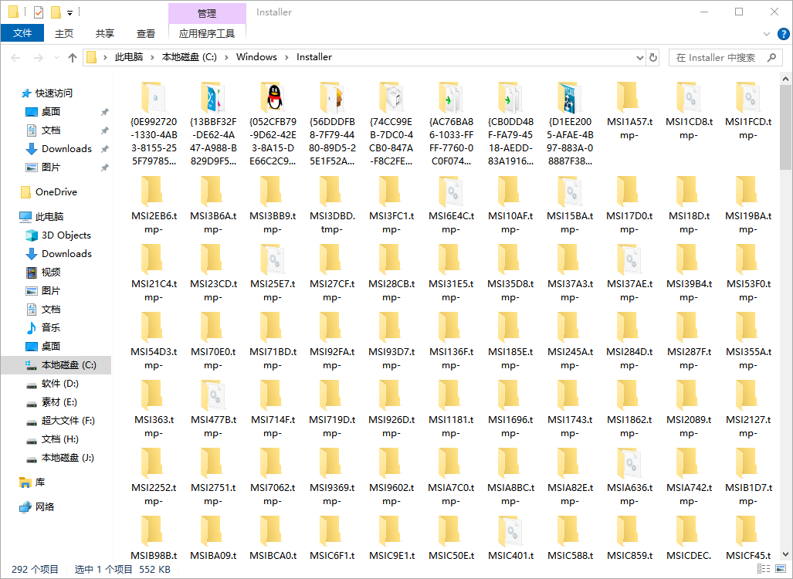Expand the ribbon with the chevron
Image resolution: width=793 pixels, height=579 pixels.
pos(767,34)
